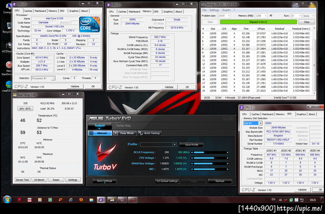
Task: Click Validate in CPU-Z CPU window
Action: click(75, 86)
